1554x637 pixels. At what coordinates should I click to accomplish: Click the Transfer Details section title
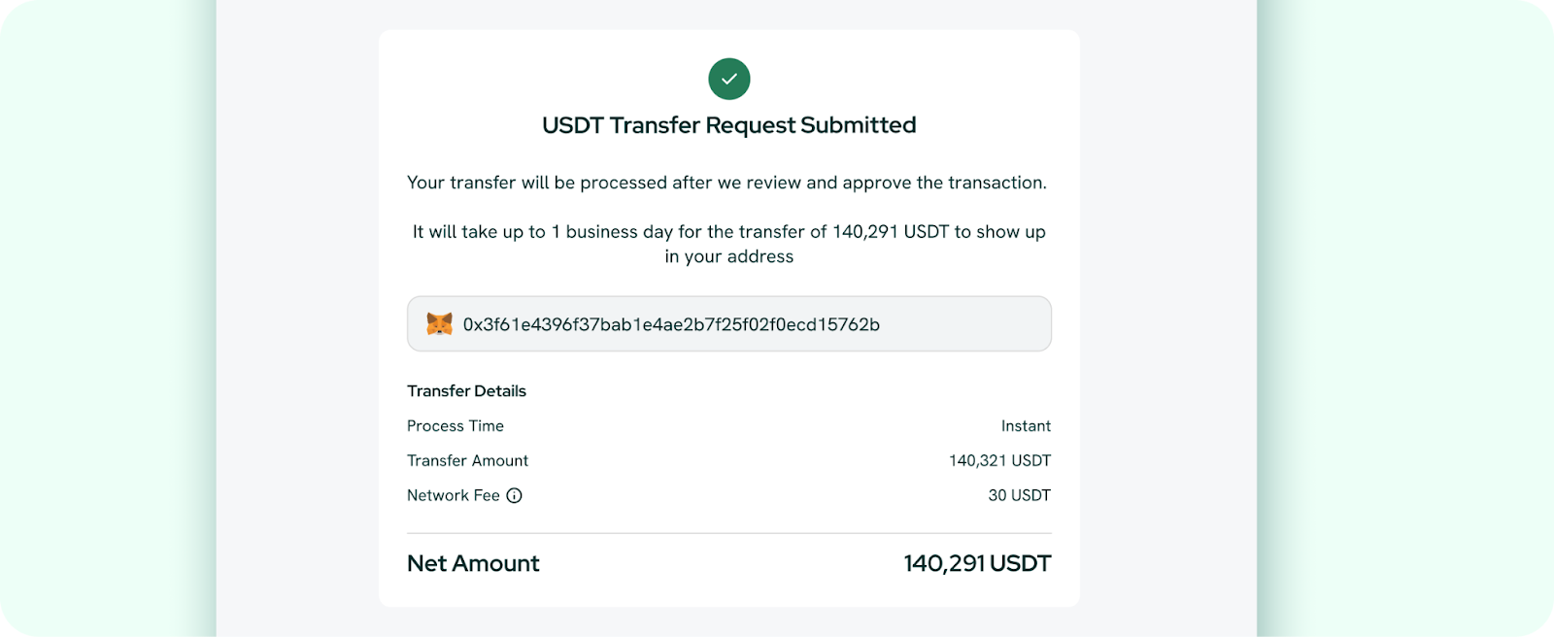[x=466, y=390]
